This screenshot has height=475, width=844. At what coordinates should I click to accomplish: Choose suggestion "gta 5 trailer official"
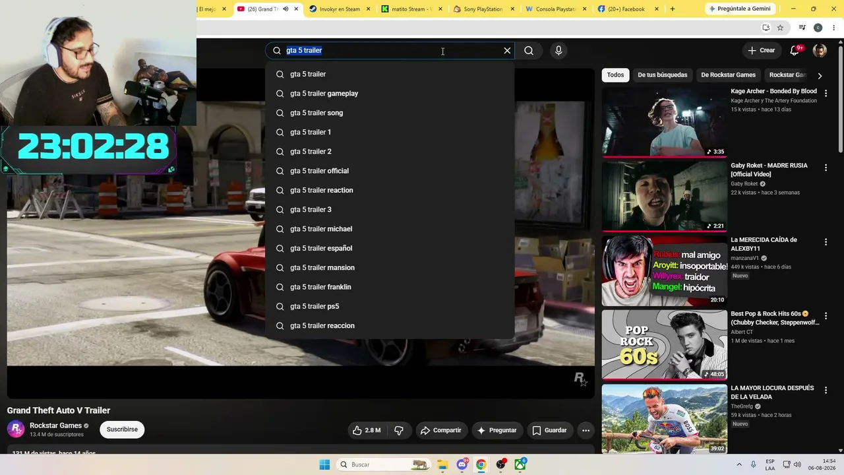coord(390,171)
